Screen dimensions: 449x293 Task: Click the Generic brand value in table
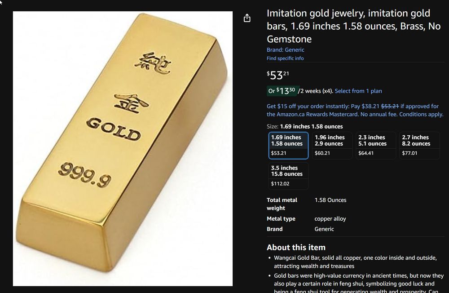(x=324, y=229)
